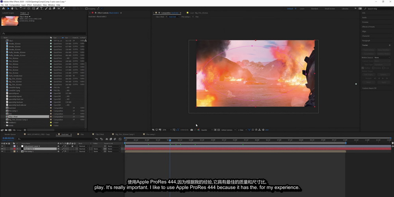The width and height of the screenshot is (394, 197).
Task: Switch to Render Queue tab
Action: (10, 134)
